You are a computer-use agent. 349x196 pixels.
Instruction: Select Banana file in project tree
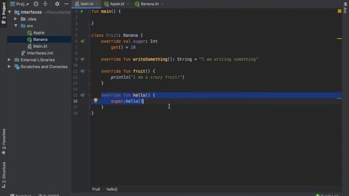click(x=40, y=39)
